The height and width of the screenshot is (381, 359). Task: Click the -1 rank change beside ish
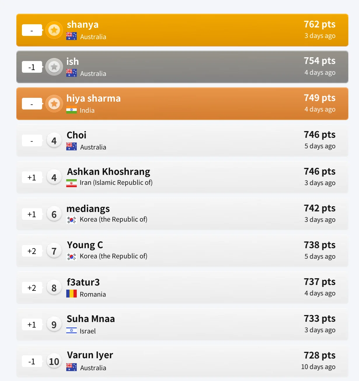click(x=32, y=67)
